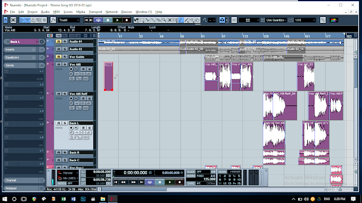The width and height of the screenshot is (362, 203).
Task: Click Record in the top toolbar
Action: click(x=127, y=20)
